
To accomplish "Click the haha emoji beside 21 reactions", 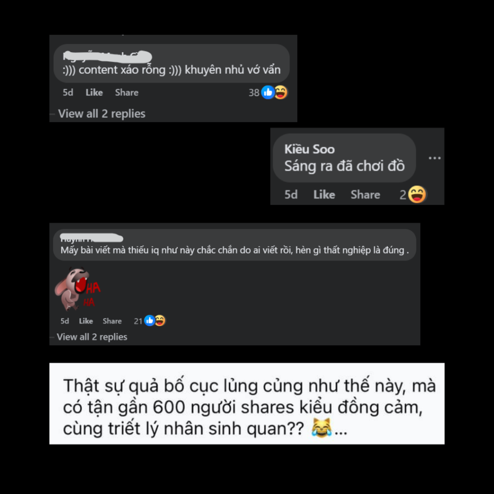I will pyautogui.click(x=160, y=321).
